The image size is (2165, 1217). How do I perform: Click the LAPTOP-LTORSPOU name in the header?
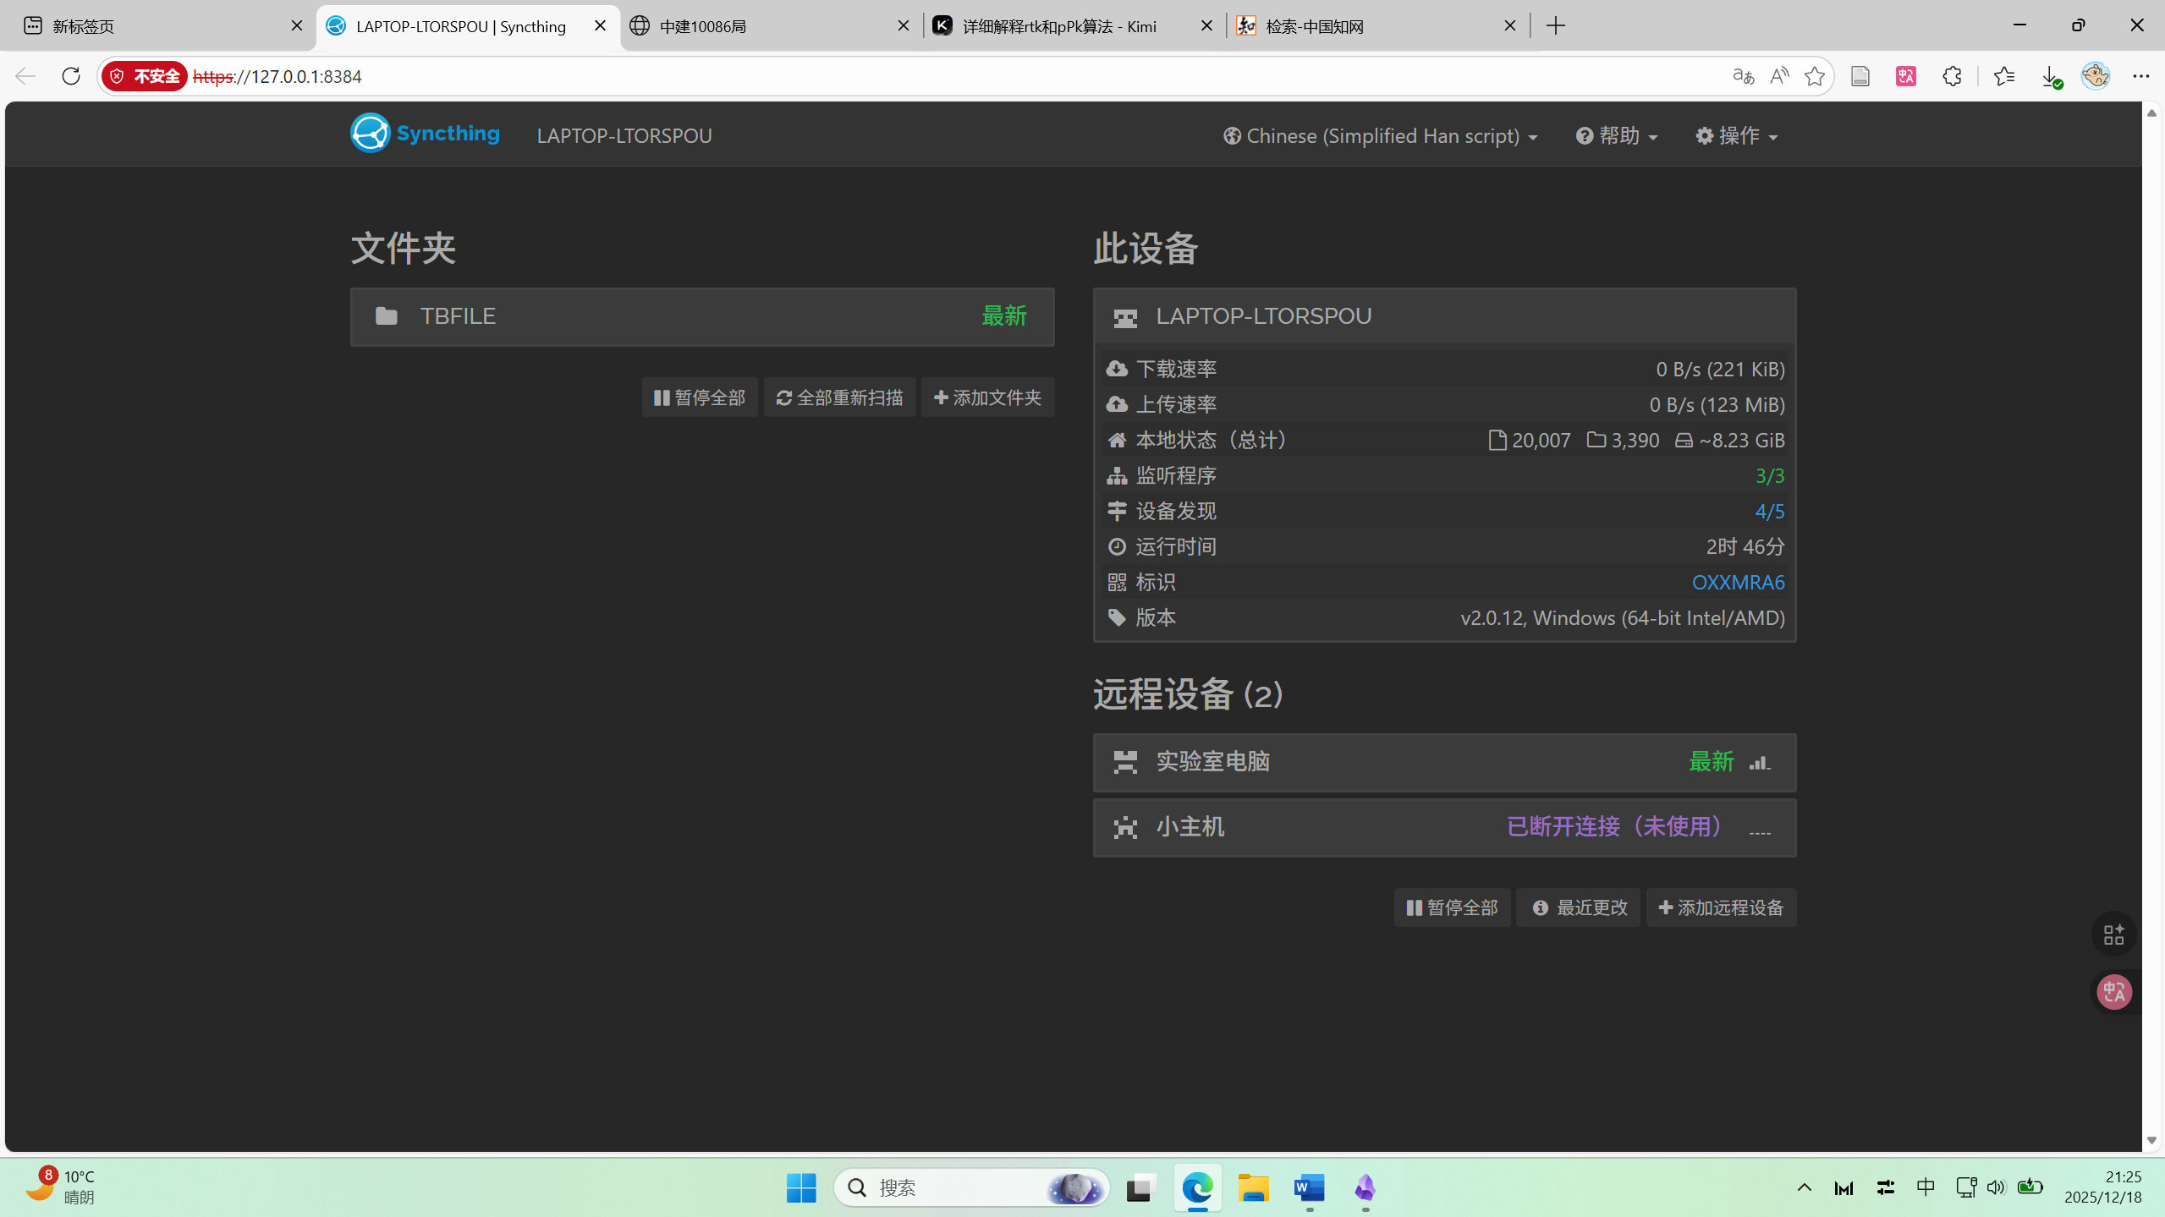(x=624, y=135)
